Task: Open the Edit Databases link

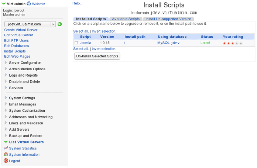Action: click(16, 46)
